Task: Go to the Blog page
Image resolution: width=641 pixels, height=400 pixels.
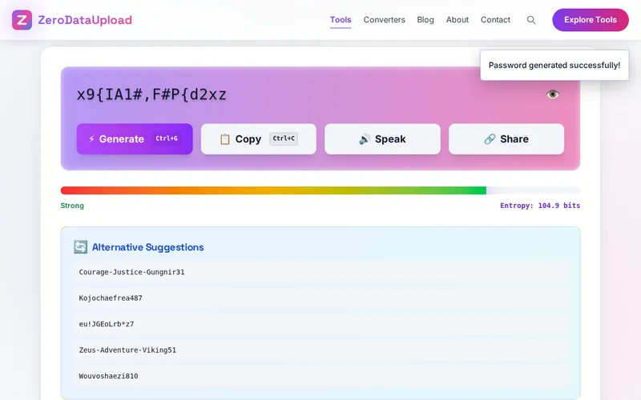Action: point(425,19)
